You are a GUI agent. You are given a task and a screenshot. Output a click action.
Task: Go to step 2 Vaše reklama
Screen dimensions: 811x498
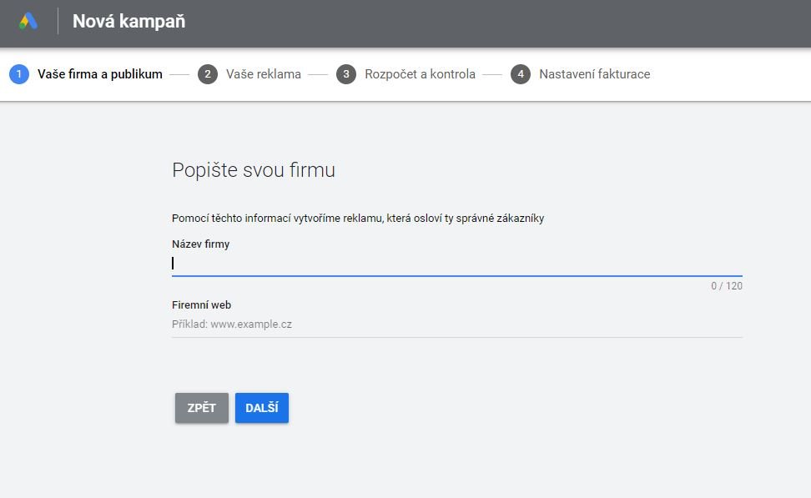click(x=249, y=74)
